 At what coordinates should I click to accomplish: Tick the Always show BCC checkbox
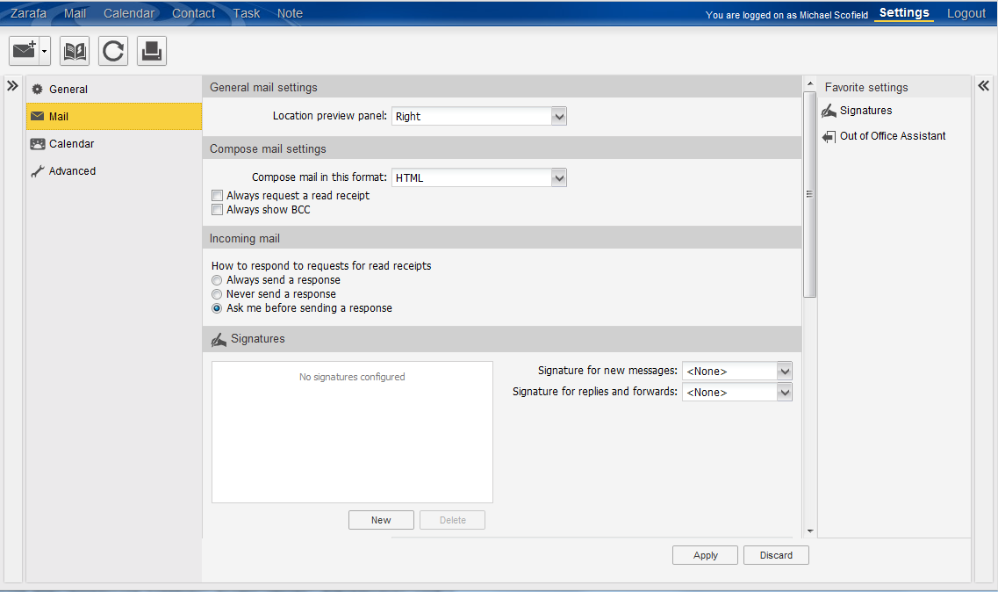click(218, 210)
